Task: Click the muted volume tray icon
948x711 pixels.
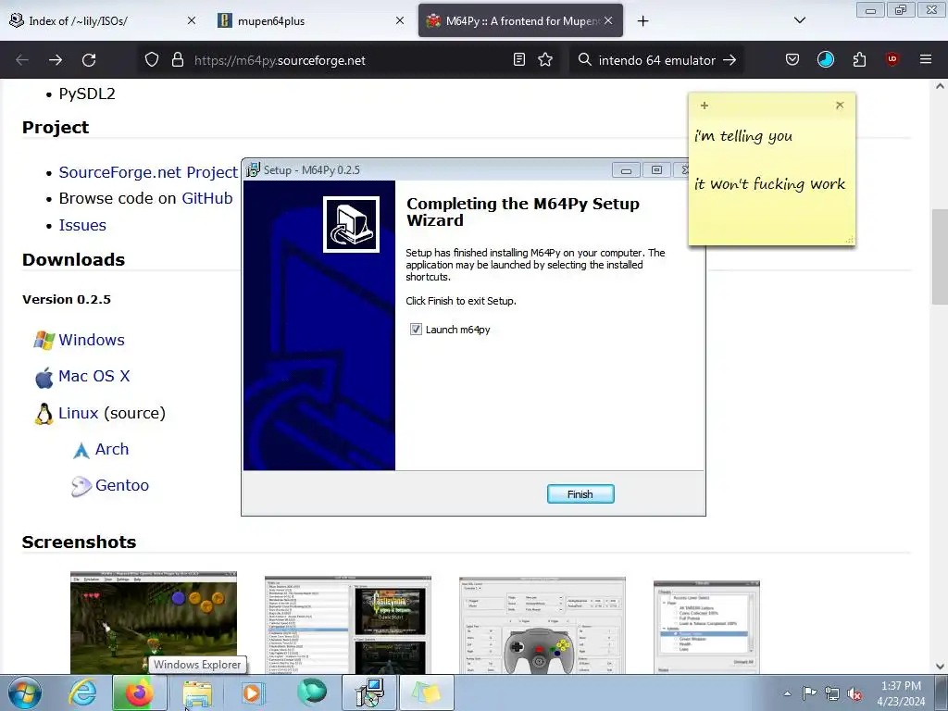Action: [854, 693]
